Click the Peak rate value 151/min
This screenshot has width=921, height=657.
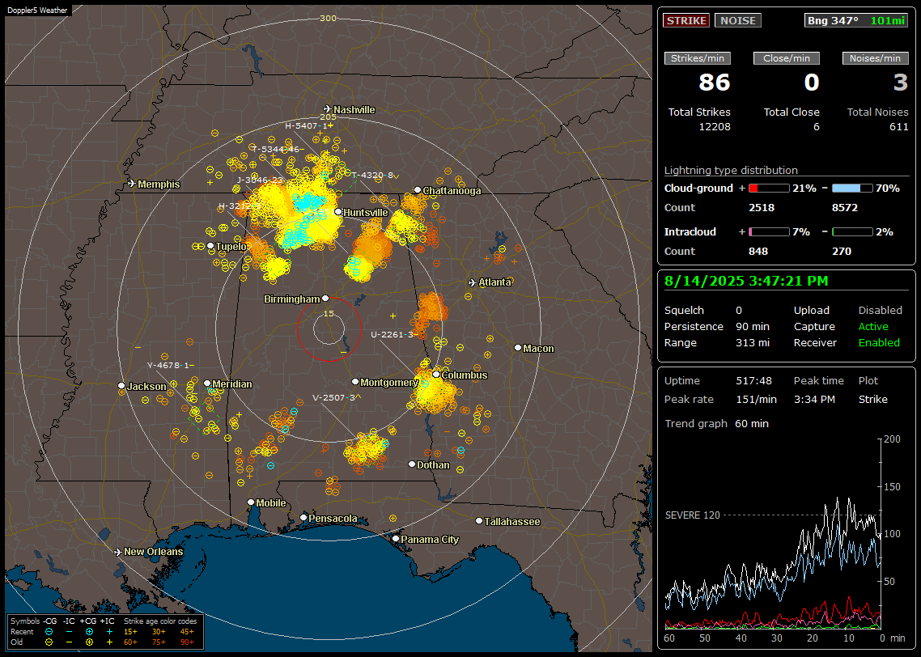pyautogui.click(x=756, y=399)
